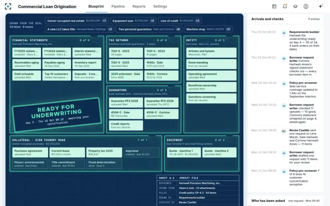Open the Reports tab
The width and height of the screenshot is (330, 206).
[x=139, y=6]
